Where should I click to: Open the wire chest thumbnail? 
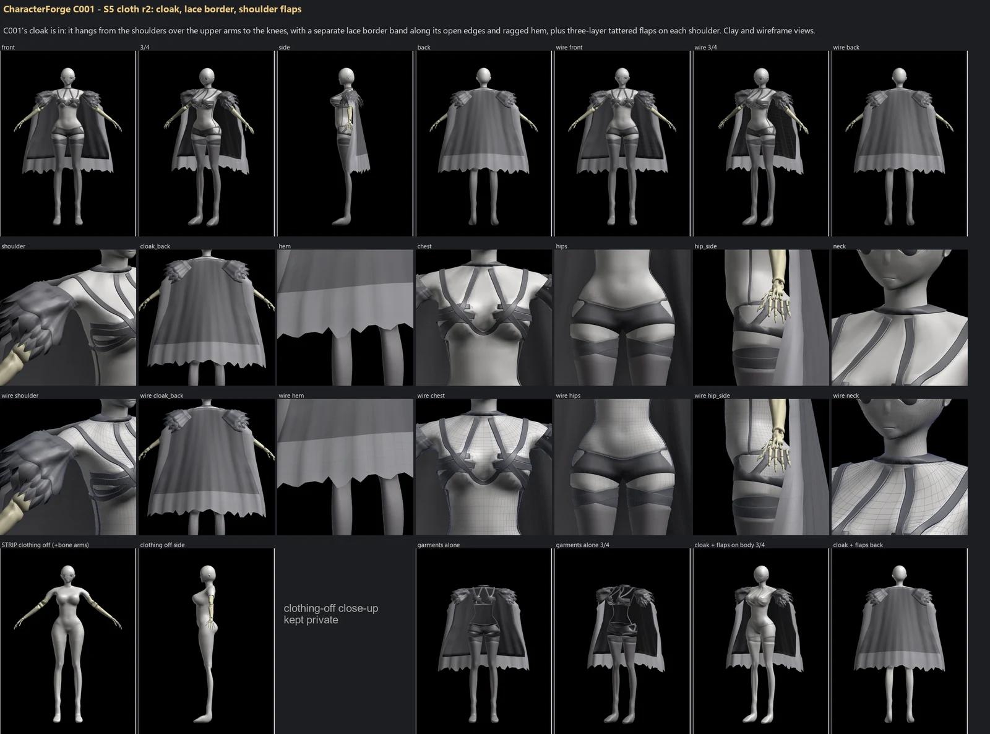point(484,467)
